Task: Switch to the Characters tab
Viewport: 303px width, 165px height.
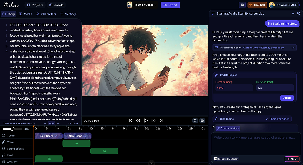Action: click(x=46, y=14)
